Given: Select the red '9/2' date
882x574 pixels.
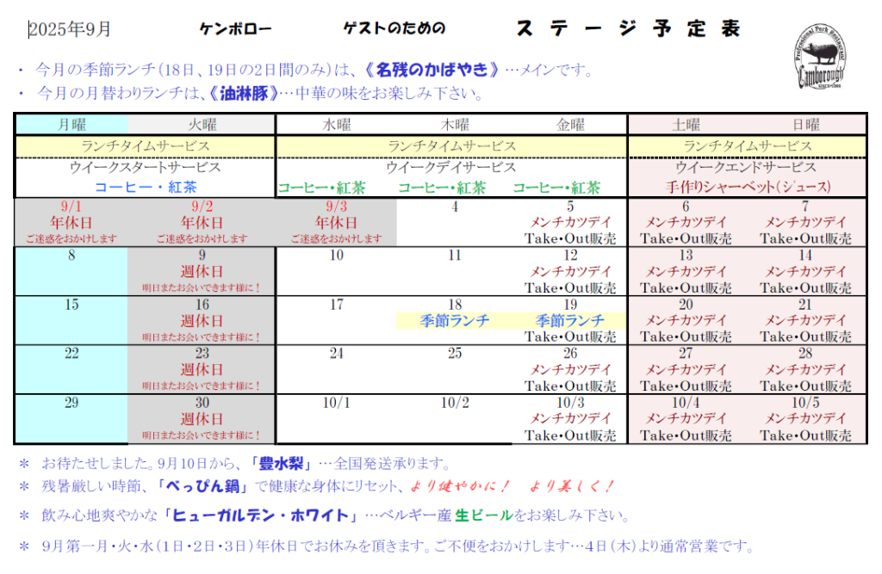Looking at the screenshot, I should (202, 207).
